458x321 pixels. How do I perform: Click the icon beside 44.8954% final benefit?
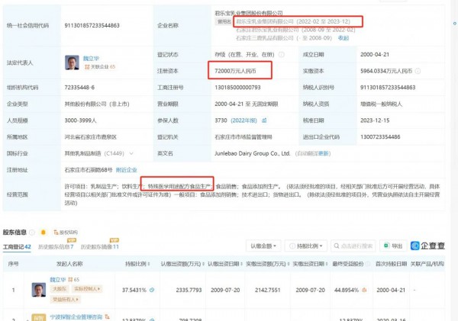364,290
